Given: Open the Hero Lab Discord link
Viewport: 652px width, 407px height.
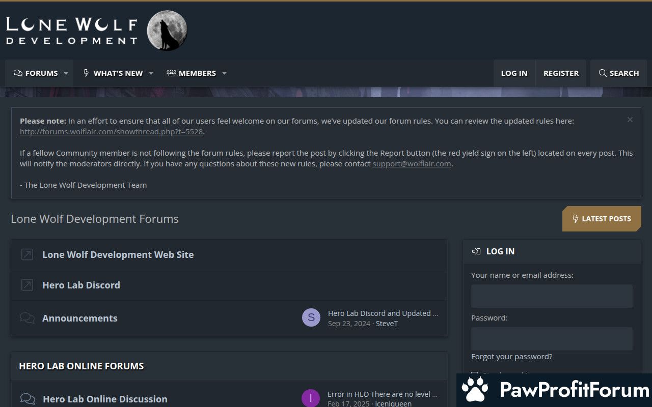Looking at the screenshot, I should pos(81,285).
